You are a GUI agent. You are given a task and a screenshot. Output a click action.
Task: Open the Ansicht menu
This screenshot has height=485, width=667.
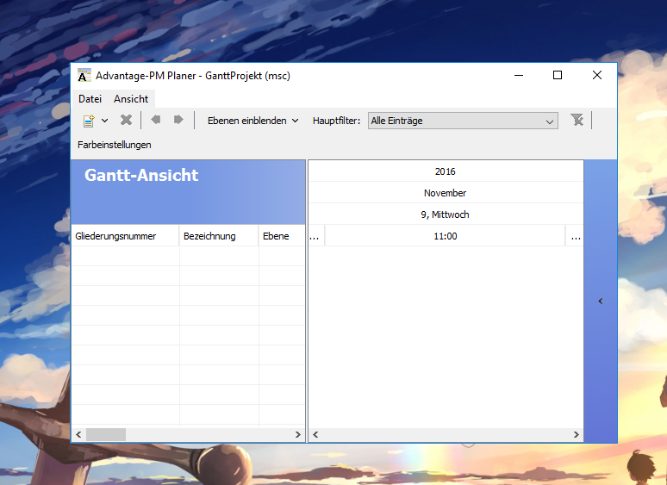(131, 99)
